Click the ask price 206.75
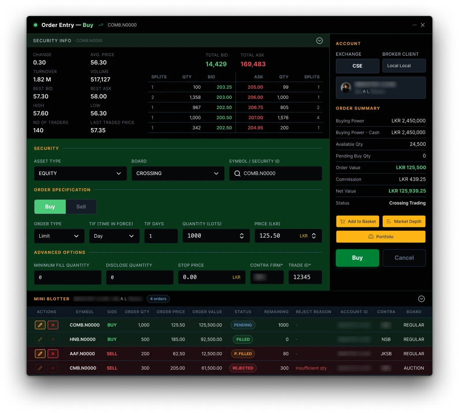Image resolution: width=459 pixels, height=413 pixels. click(256, 107)
